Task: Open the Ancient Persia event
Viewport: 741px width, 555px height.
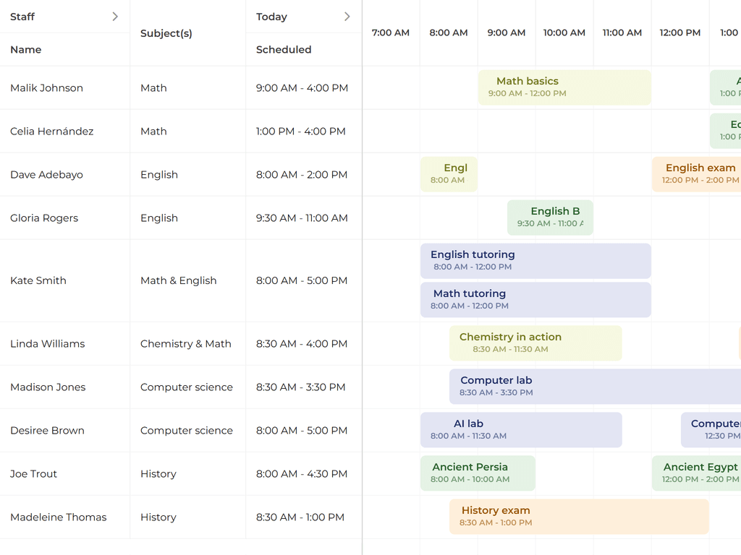Action: pyautogui.click(x=478, y=473)
